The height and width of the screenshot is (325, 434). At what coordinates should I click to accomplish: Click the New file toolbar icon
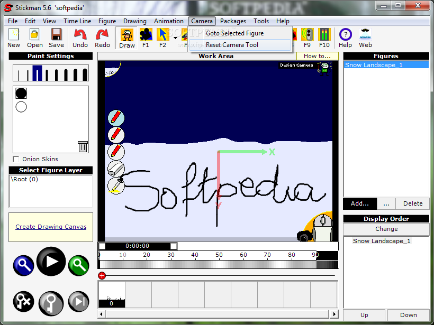tap(14, 38)
